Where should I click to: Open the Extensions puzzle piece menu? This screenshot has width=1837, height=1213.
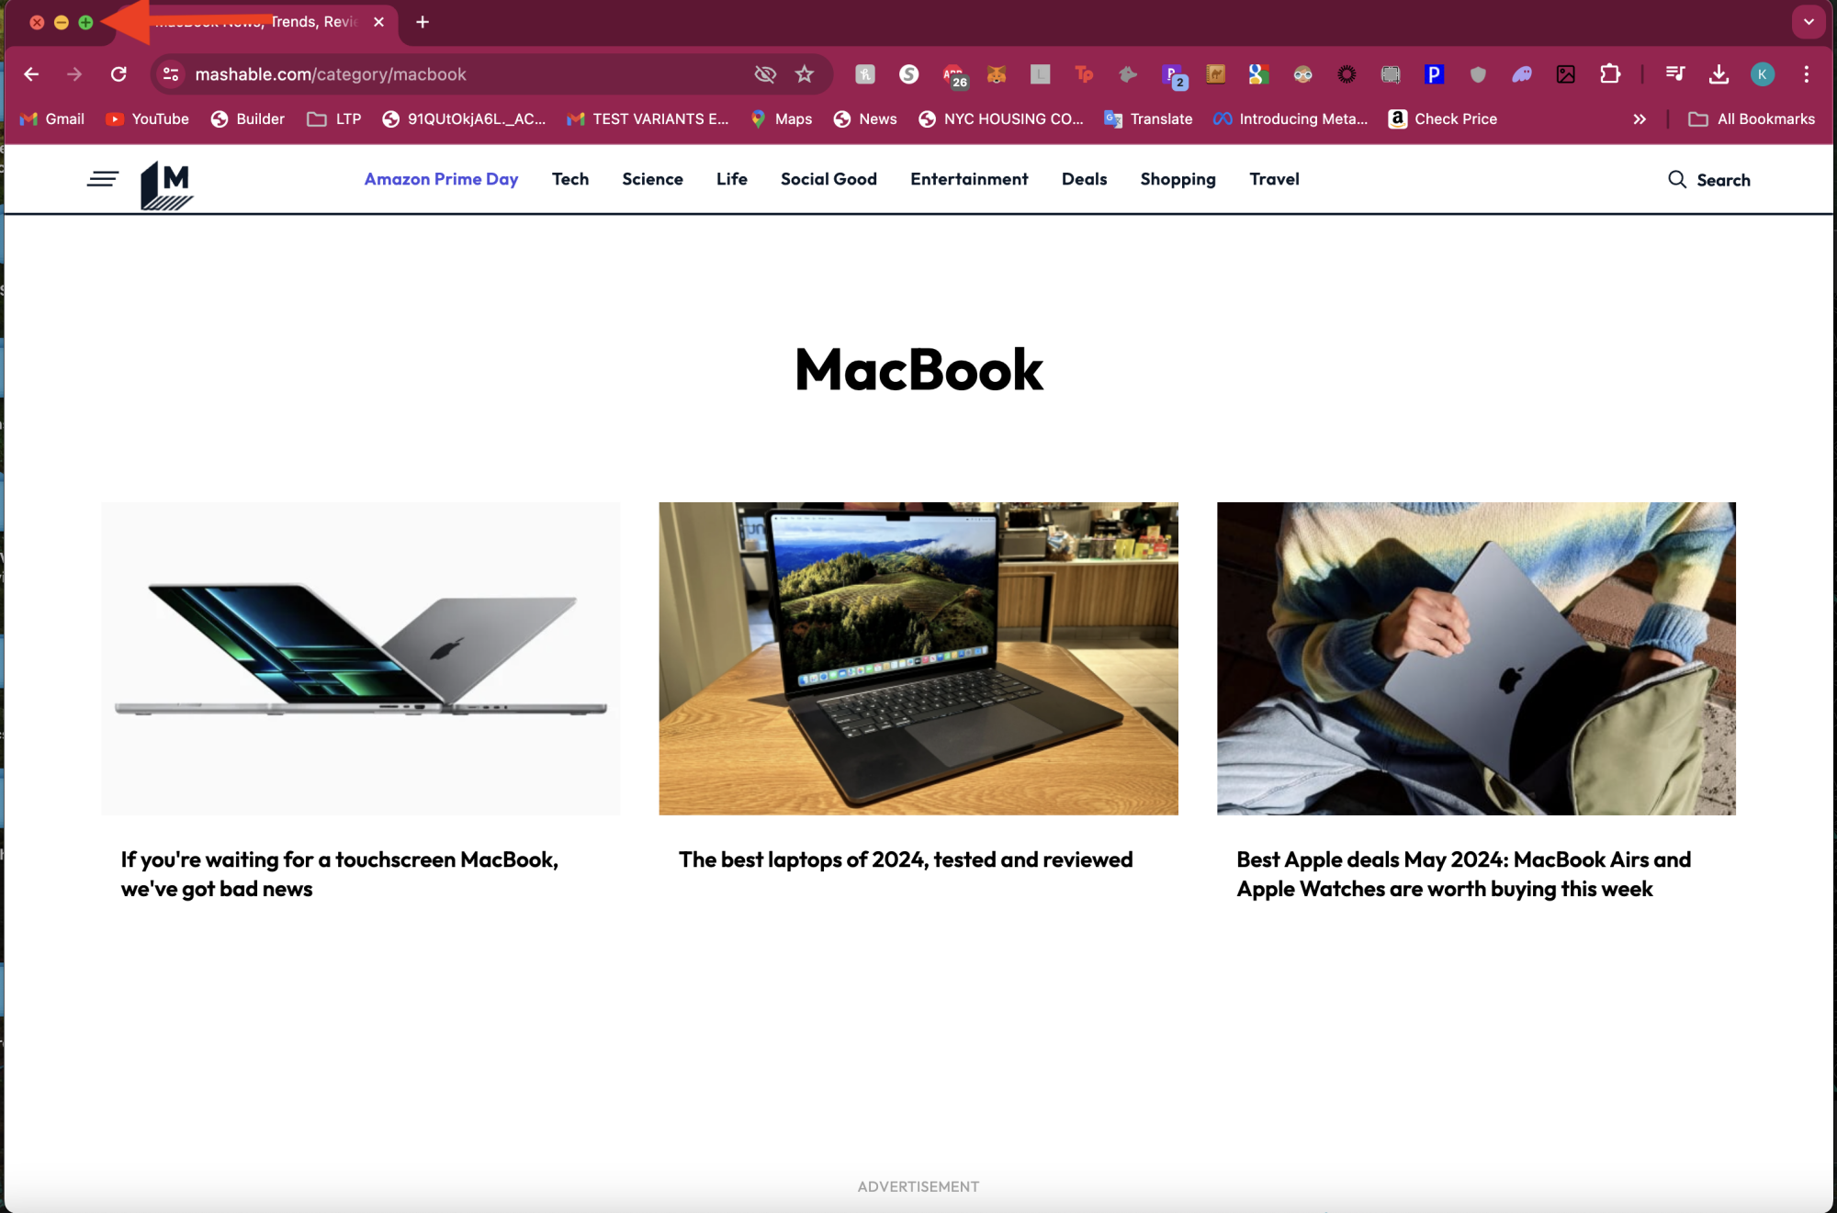coord(1610,74)
